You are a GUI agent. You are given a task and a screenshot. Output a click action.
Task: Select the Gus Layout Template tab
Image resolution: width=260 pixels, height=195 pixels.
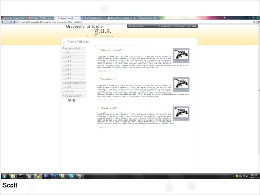click(x=67, y=18)
